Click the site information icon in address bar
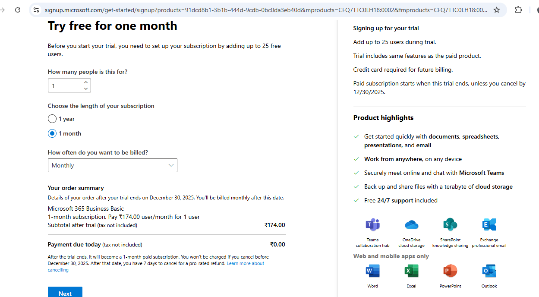The image size is (539, 297). click(36, 10)
